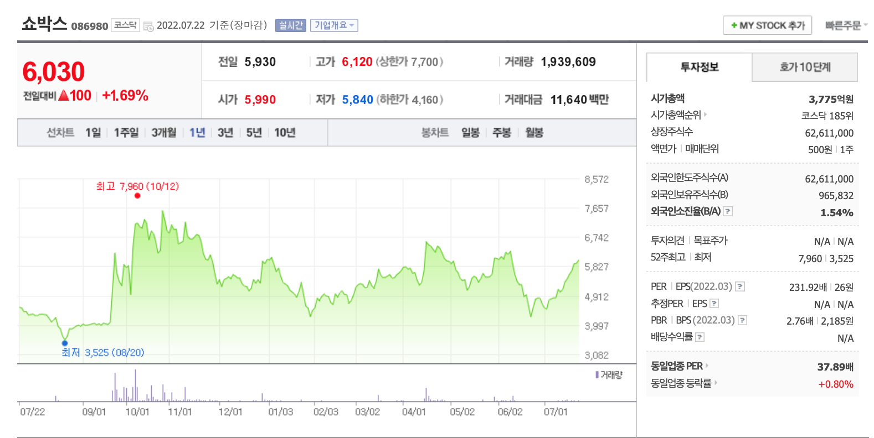Click the 외국인소진율 value 1.54%
The width and height of the screenshot is (874, 438).
tap(837, 213)
